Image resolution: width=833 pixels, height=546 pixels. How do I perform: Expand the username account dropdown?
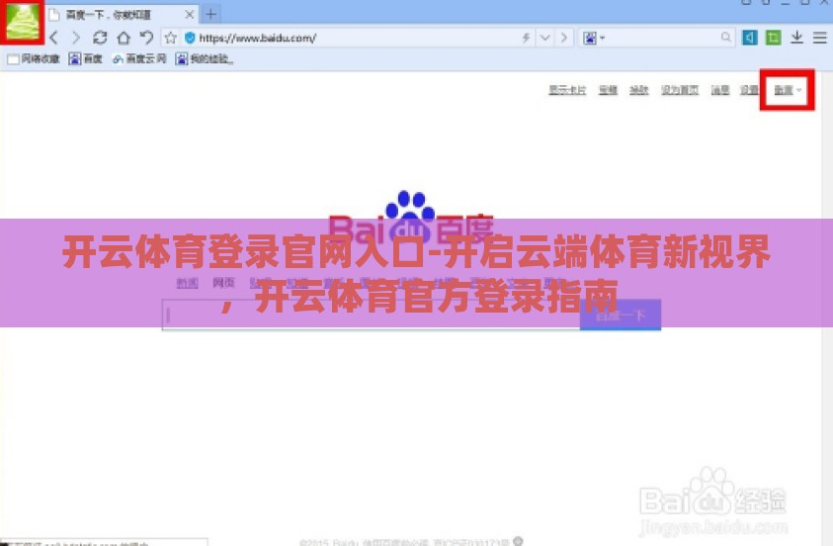point(788,90)
